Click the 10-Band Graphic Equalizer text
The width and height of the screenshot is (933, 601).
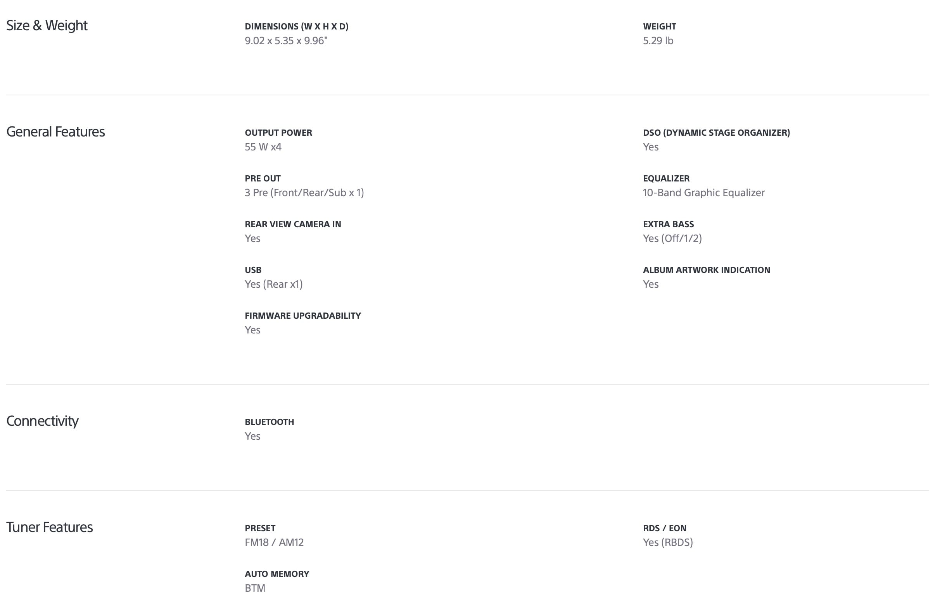703,193
